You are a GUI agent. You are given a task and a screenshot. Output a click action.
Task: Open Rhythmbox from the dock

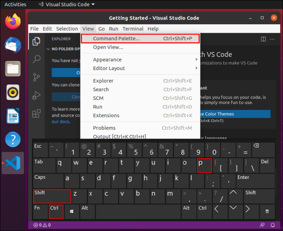tap(13, 92)
